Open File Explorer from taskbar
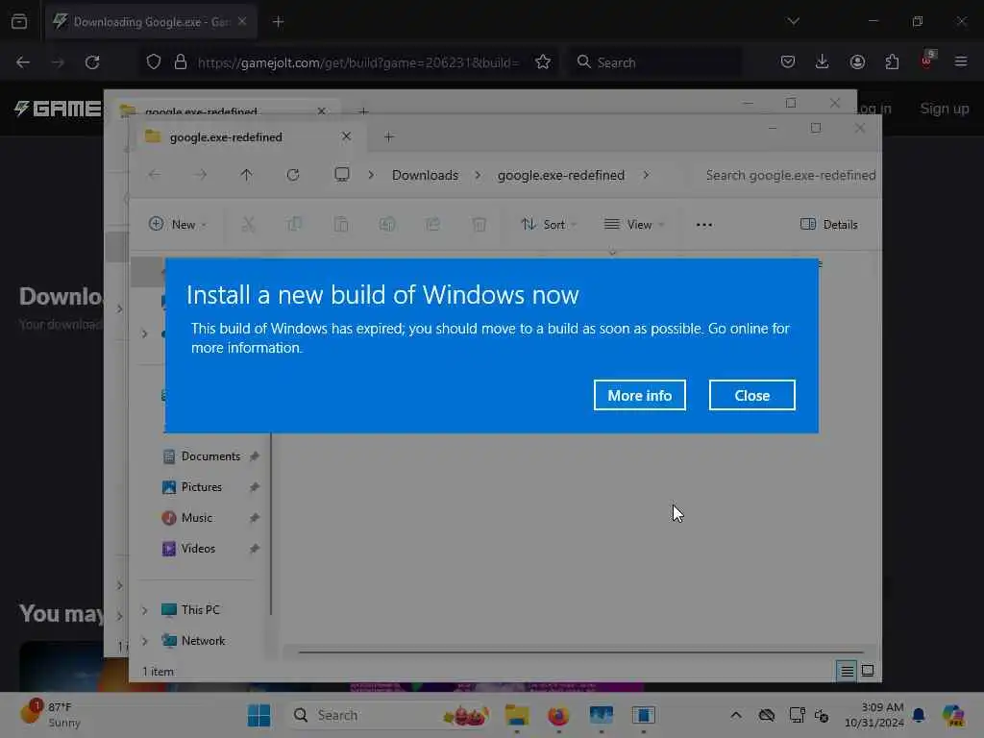Screen dimensions: 984x738 (x=517, y=715)
